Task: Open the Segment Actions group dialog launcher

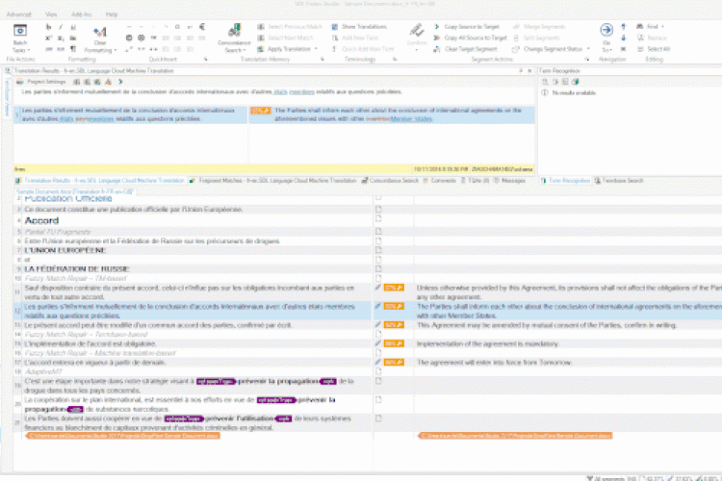Action: tap(587, 60)
